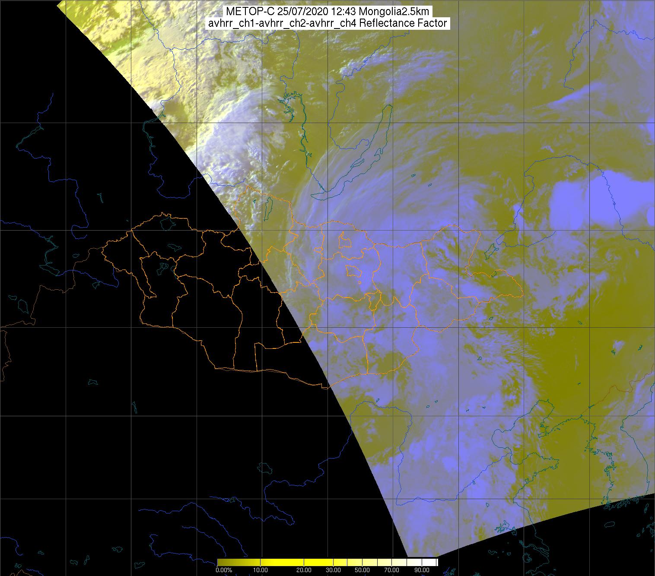The width and height of the screenshot is (655, 576).
Task: Click the '50.00' colorbar label
Action: tap(362, 570)
